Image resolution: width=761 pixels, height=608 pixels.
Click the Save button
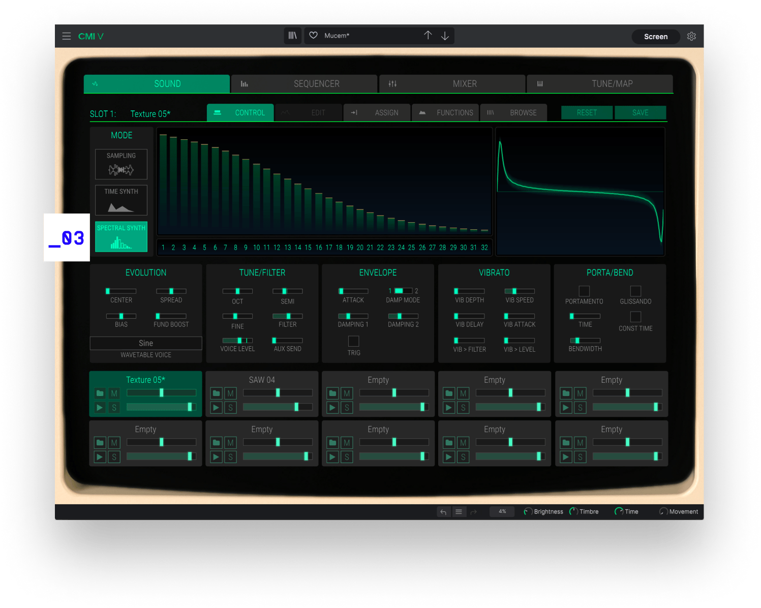pyautogui.click(x=640, y=112)
